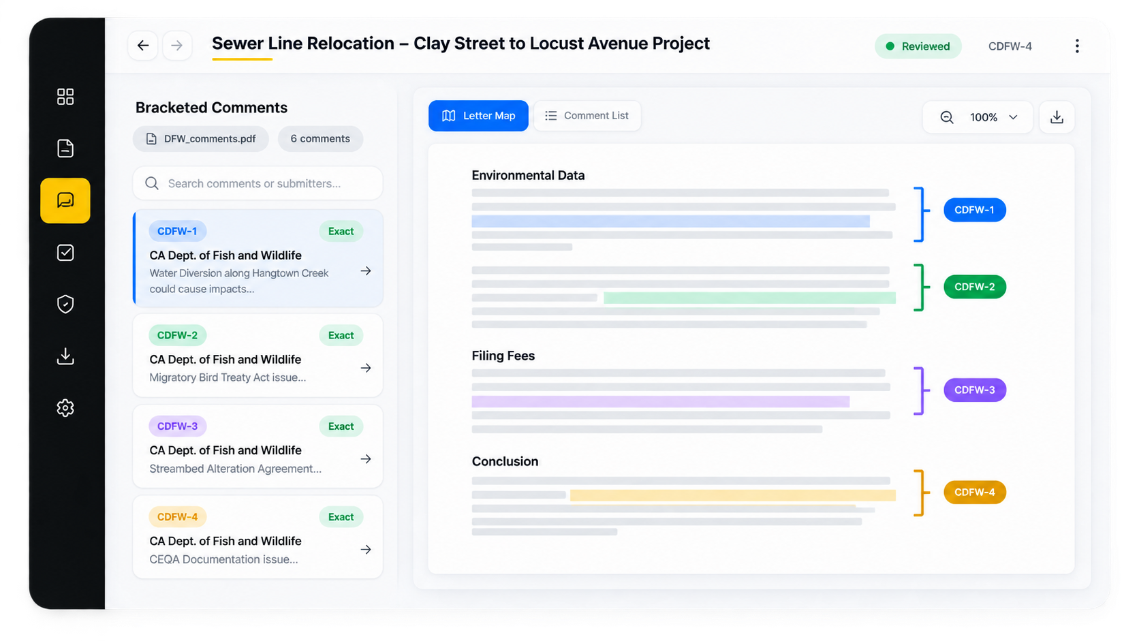Select the purple highlighted line under Filing Fees

(660, 402)
